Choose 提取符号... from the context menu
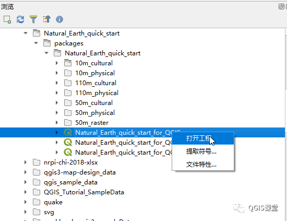 [x=203, y=152]
